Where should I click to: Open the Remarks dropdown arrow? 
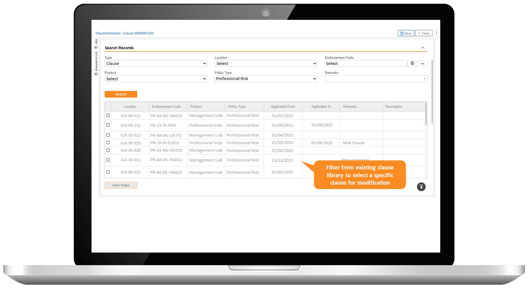coord(424,79)
